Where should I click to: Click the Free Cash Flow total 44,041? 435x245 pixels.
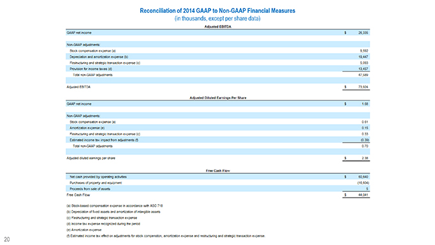tap(363, 195)
